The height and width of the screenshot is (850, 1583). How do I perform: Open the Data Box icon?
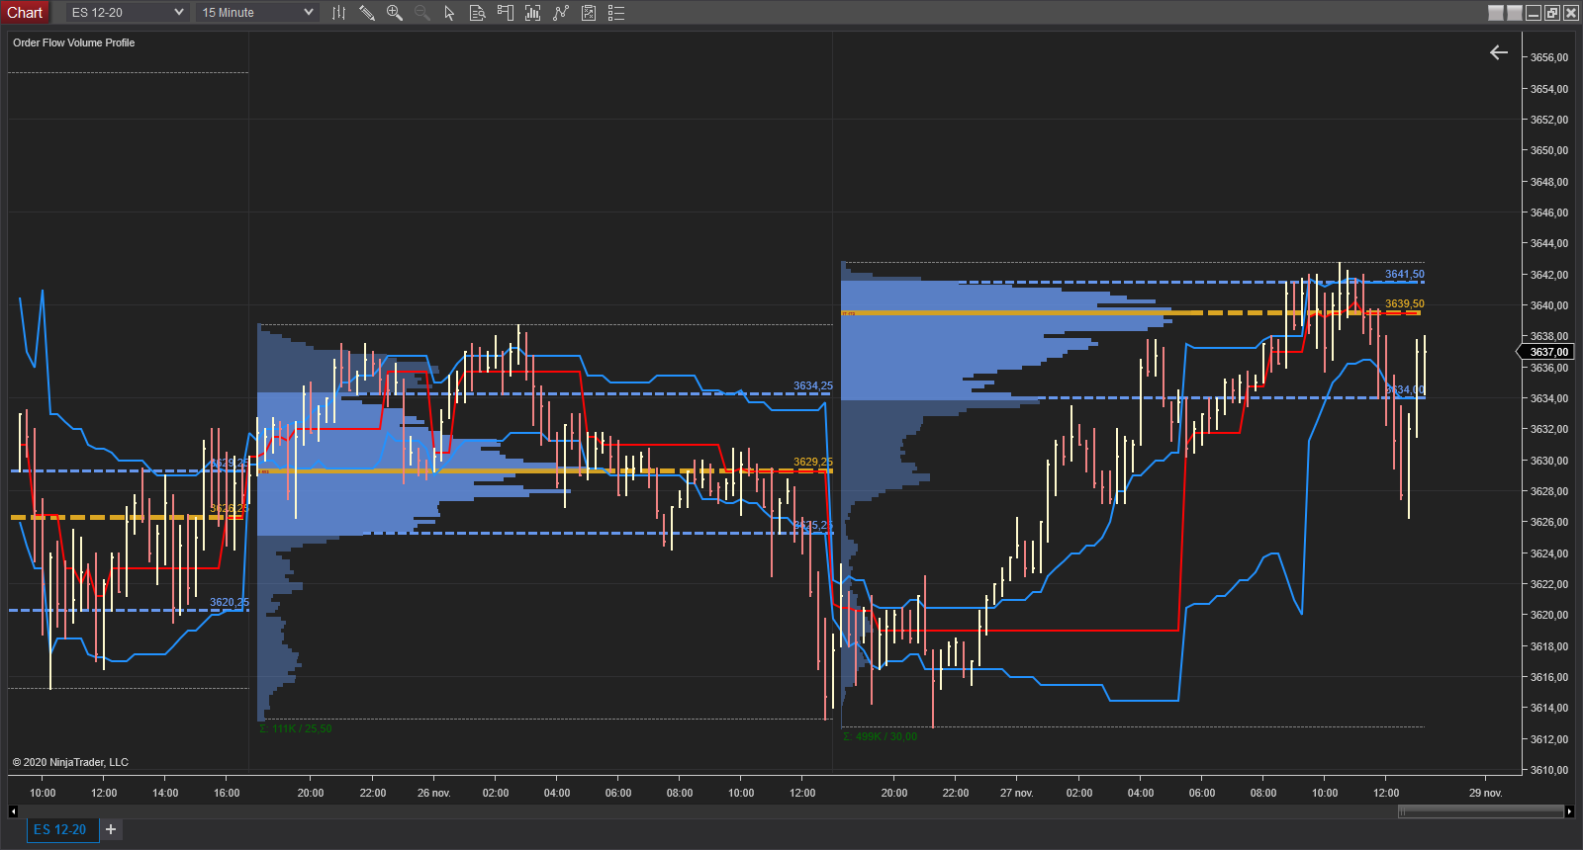point(477,13)
